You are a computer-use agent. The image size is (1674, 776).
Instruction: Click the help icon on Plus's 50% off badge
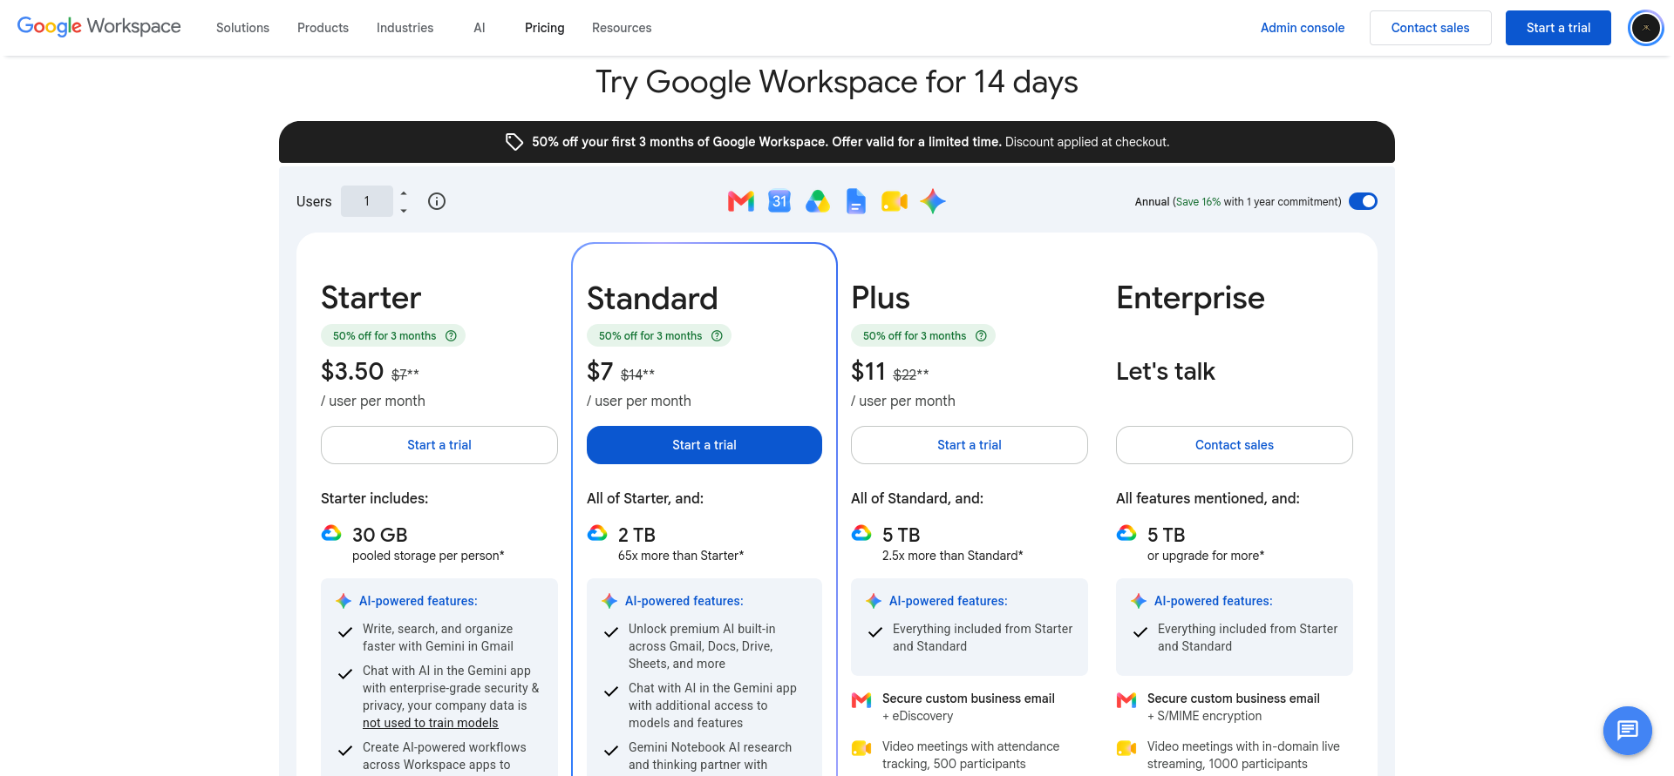point(981,335)
